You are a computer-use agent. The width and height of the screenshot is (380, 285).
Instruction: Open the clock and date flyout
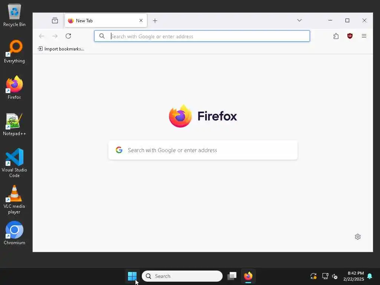pos(354,276)
